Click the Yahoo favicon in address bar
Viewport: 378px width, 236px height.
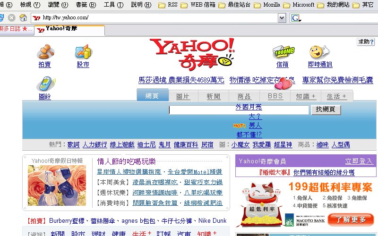click(x=36, y=18)
